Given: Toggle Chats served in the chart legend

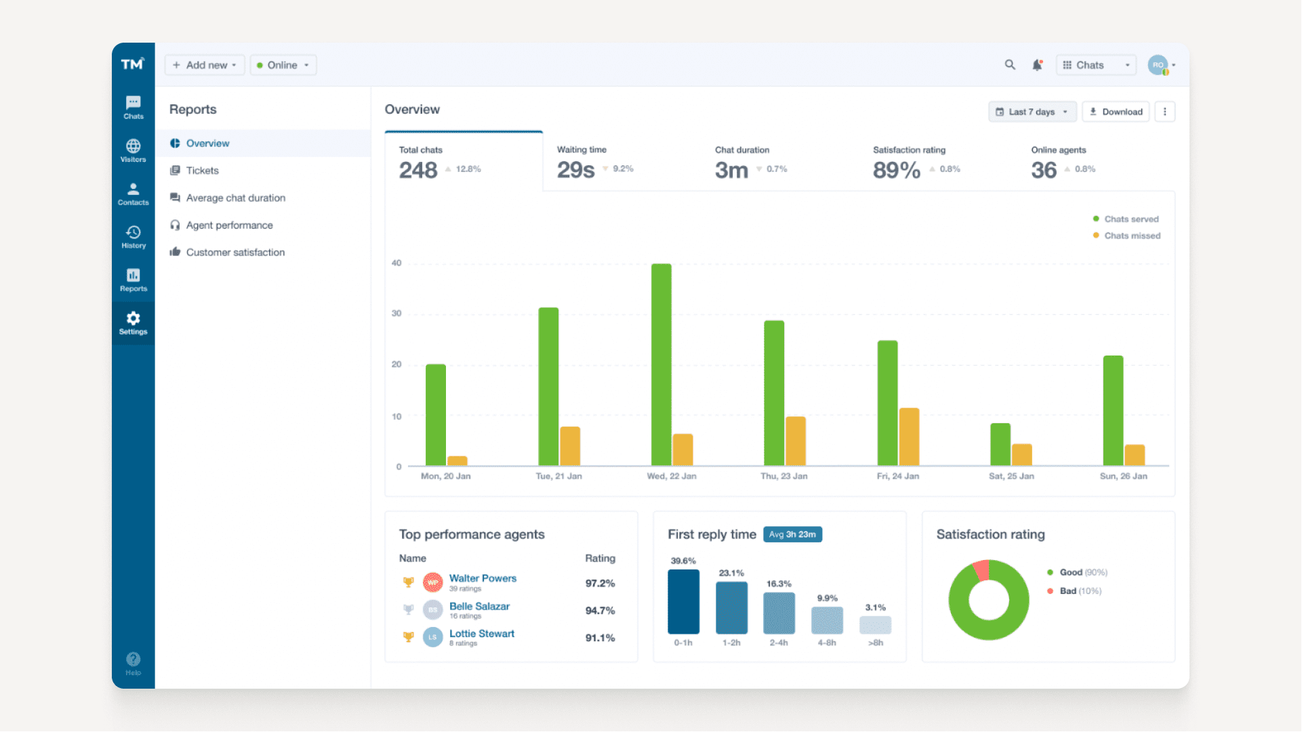Looking at the screenshot, I should click(x=1126, y=219).
